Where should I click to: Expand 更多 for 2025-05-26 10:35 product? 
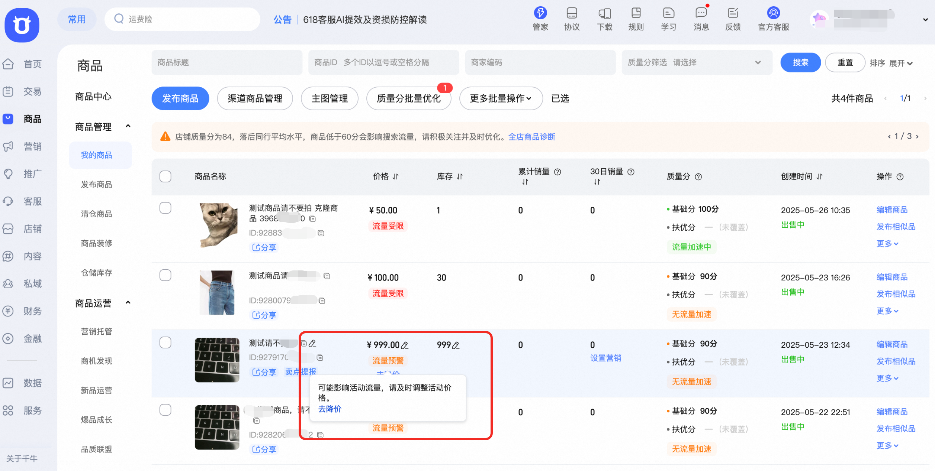point(887,244)
